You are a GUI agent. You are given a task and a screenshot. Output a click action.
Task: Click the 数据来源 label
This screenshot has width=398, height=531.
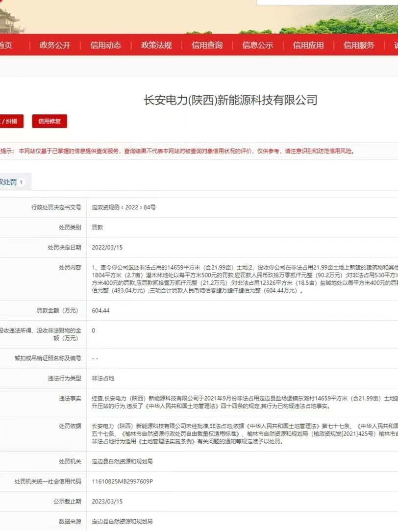click(70, 521)
